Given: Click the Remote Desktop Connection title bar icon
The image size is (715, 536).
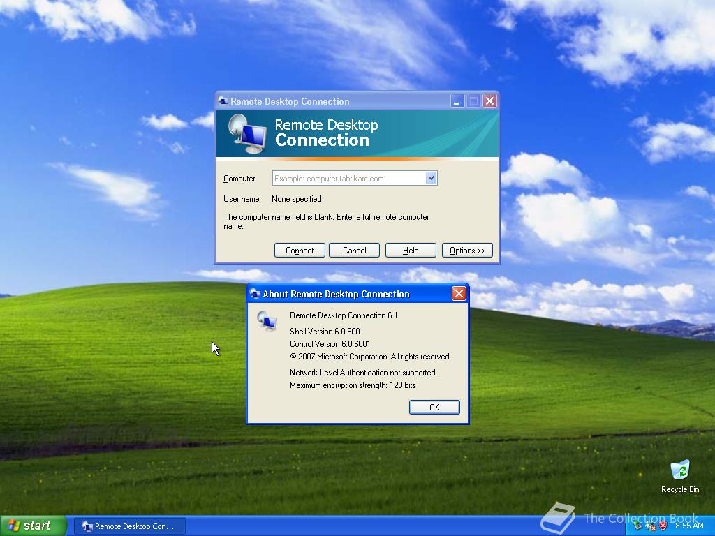Looking at the screenshot, I should (223, 101).
